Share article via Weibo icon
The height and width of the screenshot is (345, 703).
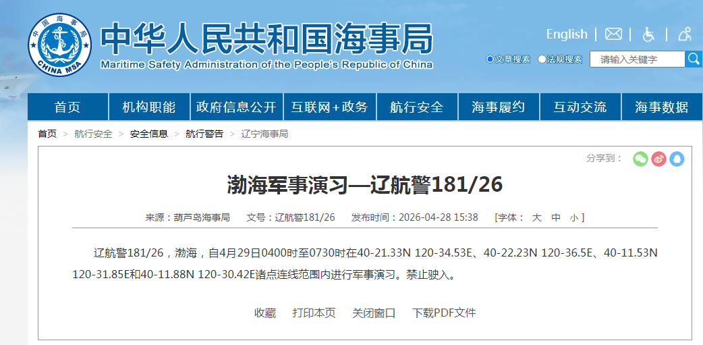click(658, 159)
